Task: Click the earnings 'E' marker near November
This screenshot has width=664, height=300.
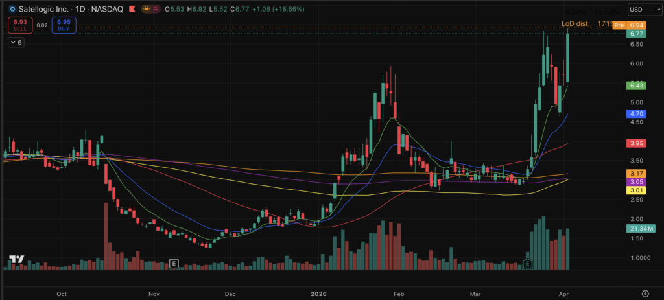Action: pos(173,262)
